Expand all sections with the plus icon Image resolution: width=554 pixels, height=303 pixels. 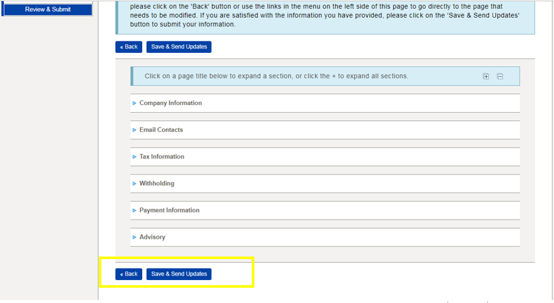click(x=486, y=76)
